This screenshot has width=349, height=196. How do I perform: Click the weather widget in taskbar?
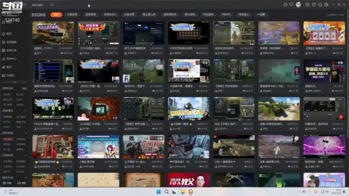point(11,192)
